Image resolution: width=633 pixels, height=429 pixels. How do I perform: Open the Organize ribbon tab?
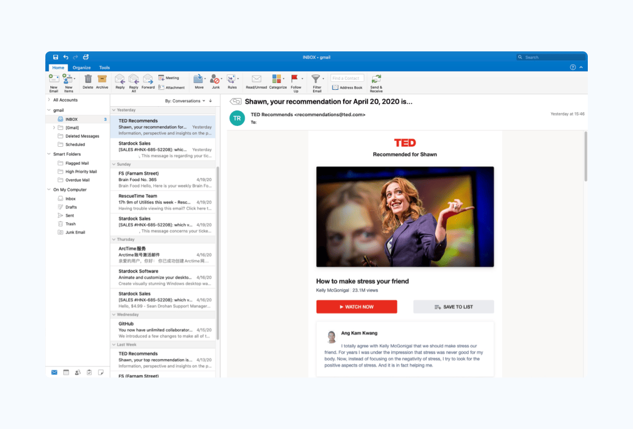click(x=81, y=68)
